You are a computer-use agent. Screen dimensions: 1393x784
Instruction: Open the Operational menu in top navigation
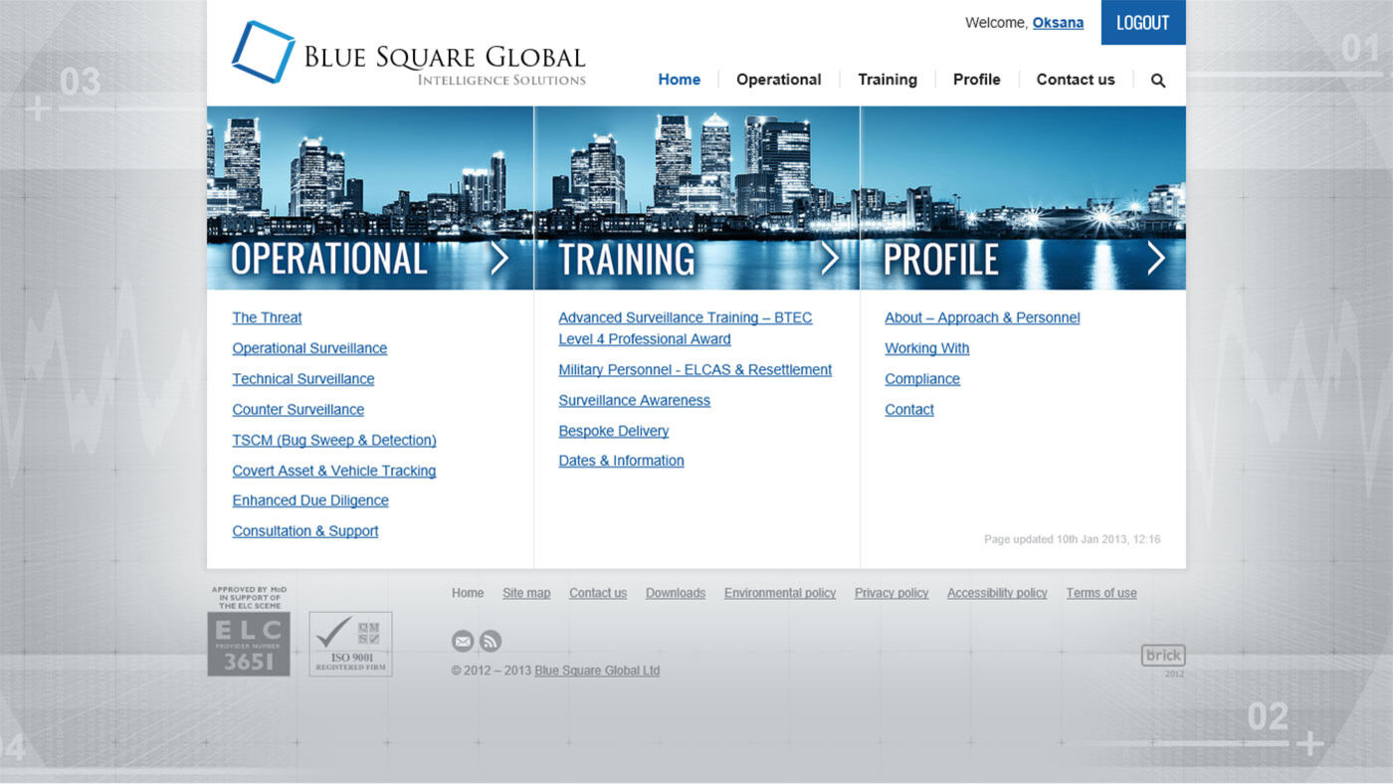778,80
